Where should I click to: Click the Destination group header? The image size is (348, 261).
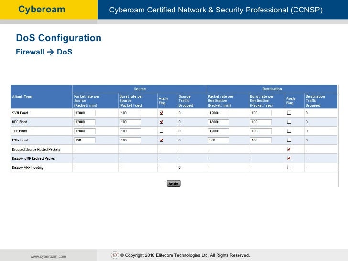(x=272, y=89)
